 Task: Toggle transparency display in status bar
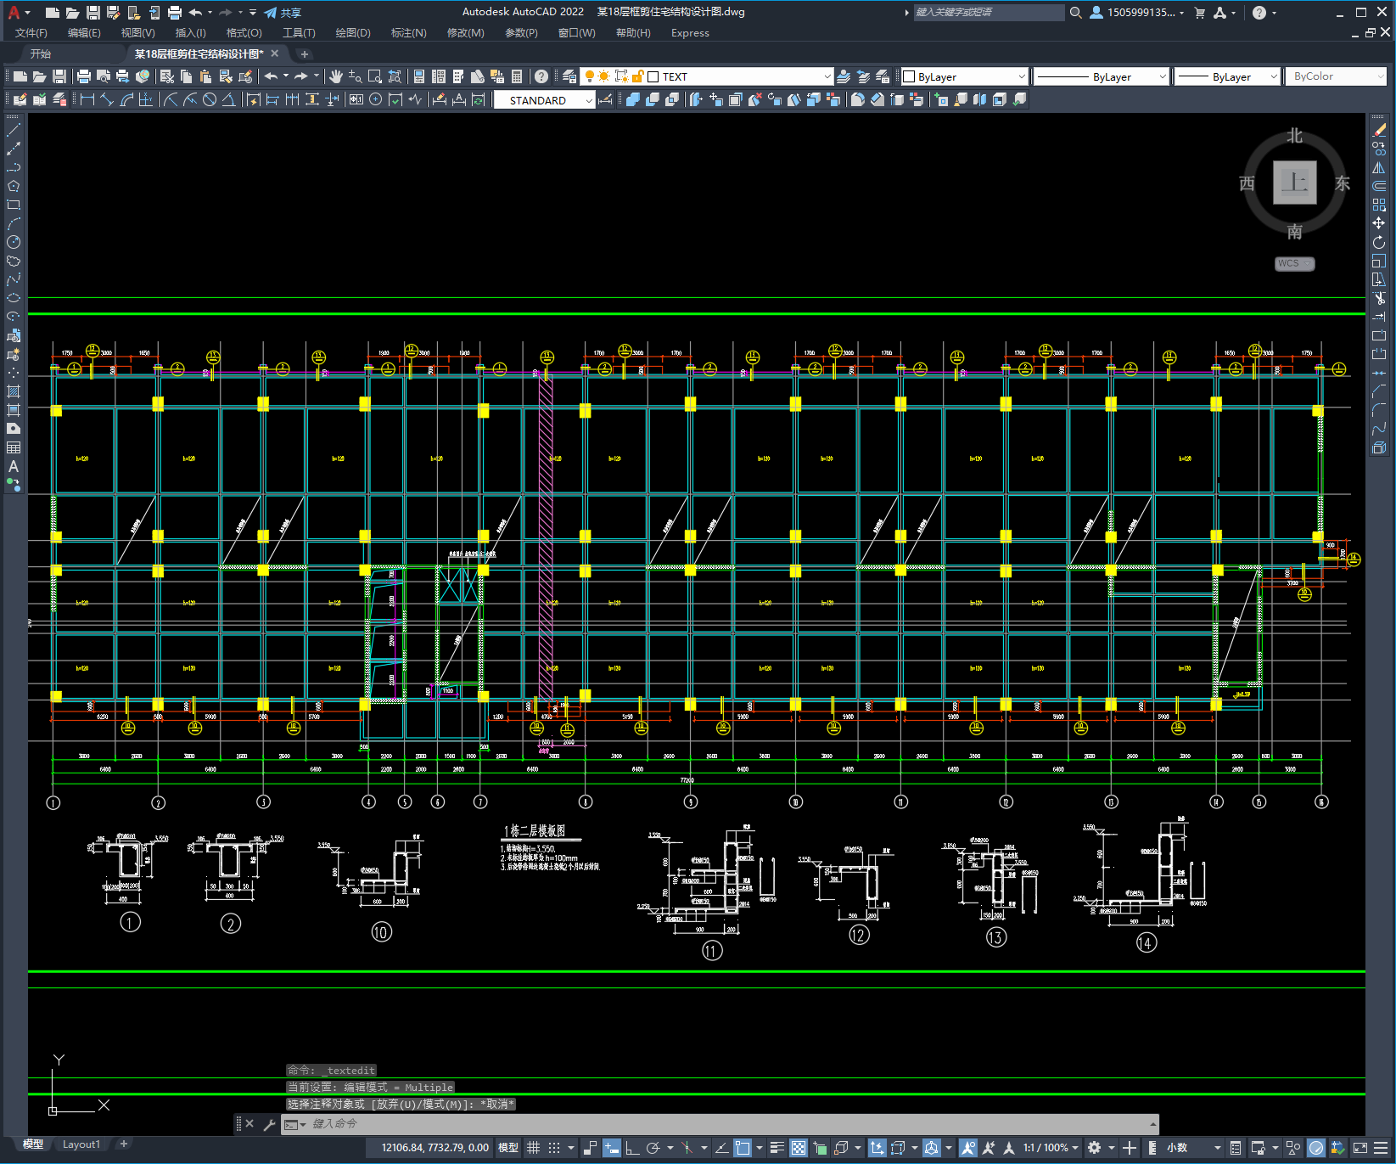799,1148
